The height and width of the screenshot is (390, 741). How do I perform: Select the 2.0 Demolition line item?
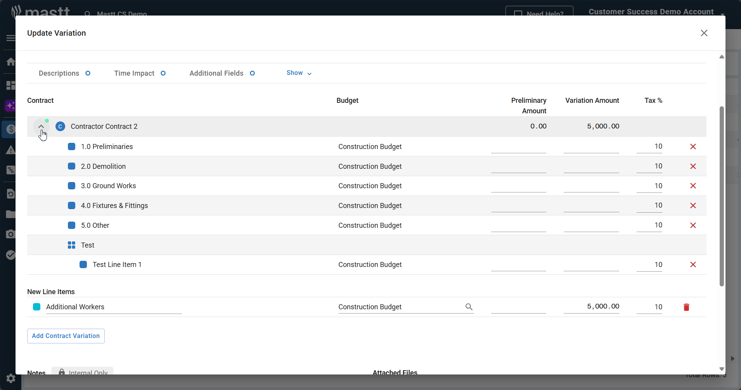103,166
